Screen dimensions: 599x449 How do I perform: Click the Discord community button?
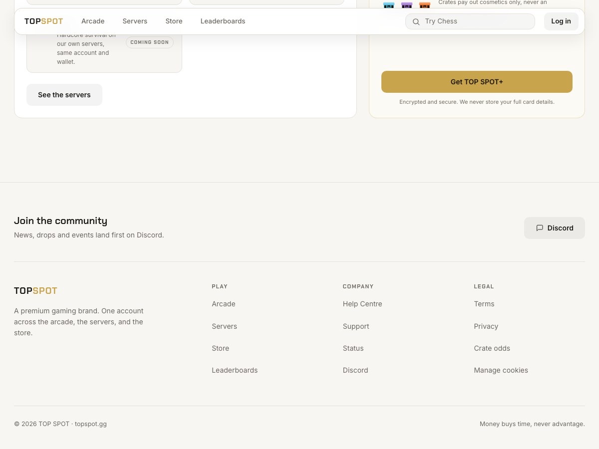pyautogui.click(x=555, y=228)
